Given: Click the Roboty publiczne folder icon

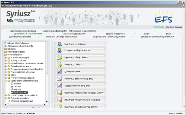Looking at the screenshot, I should 9,61.
